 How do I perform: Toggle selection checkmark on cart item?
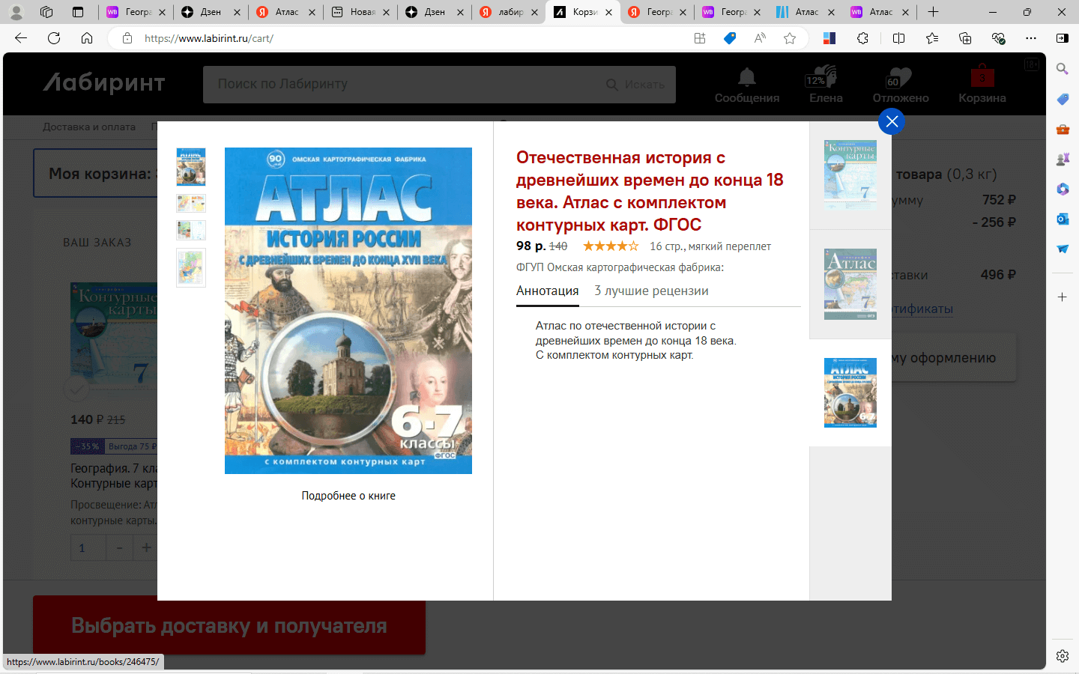(76, 389)
